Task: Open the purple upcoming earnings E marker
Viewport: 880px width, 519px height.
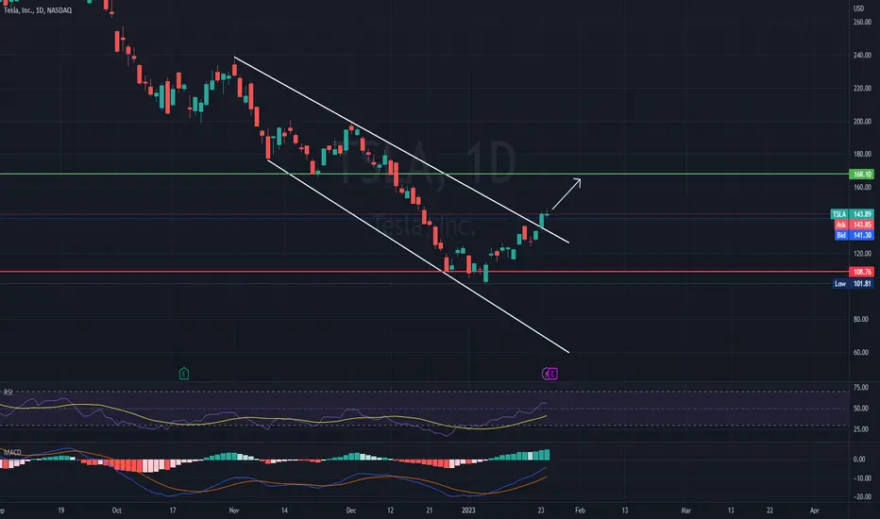Action: (x=552, y=374)
